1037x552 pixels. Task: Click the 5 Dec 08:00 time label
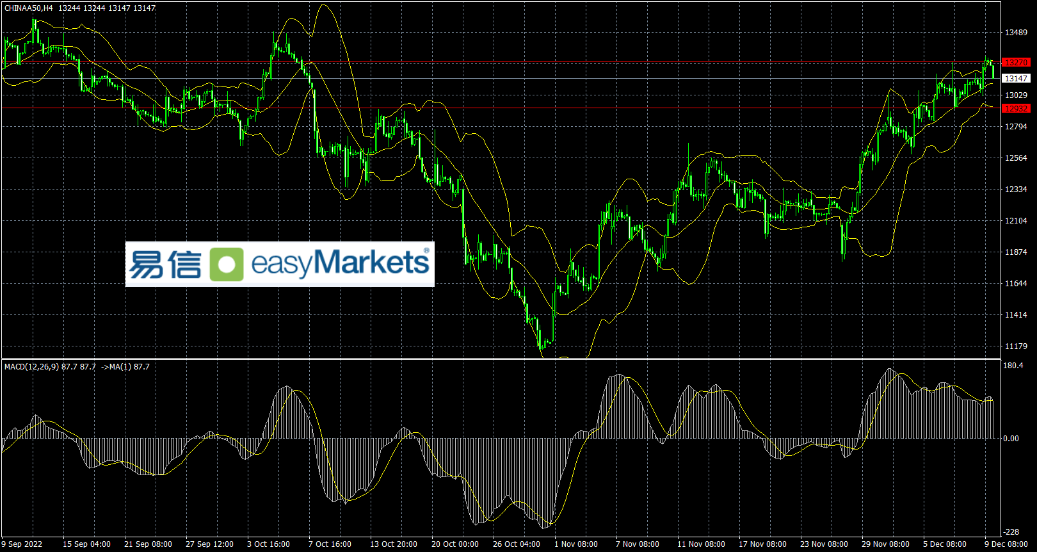pos(945,544)
